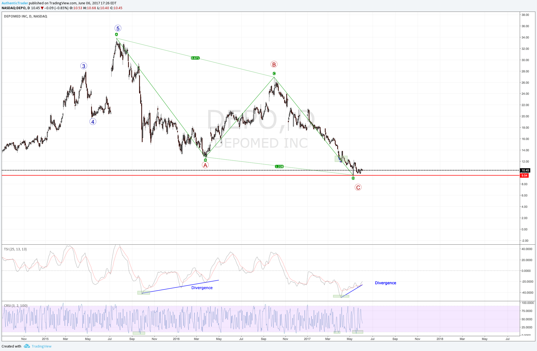This screenshot has height=351, width=537.
Task: Click the 38.00 price axis label
Action: point(525,15)
